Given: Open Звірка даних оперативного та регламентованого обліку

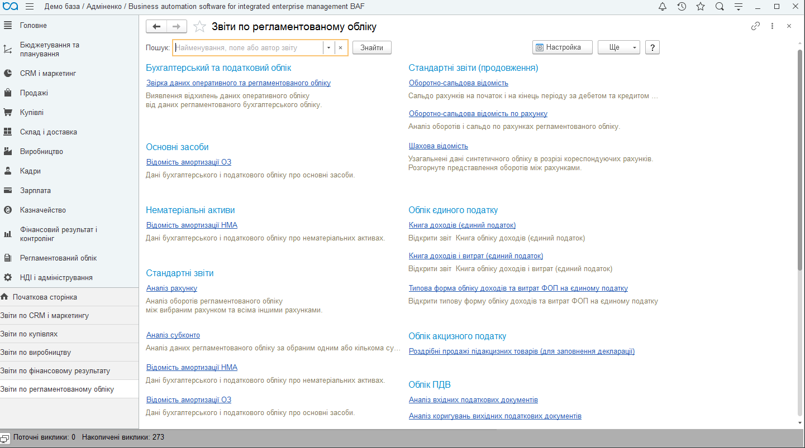Looking at the screenshot, I should [x=239, y=83].
